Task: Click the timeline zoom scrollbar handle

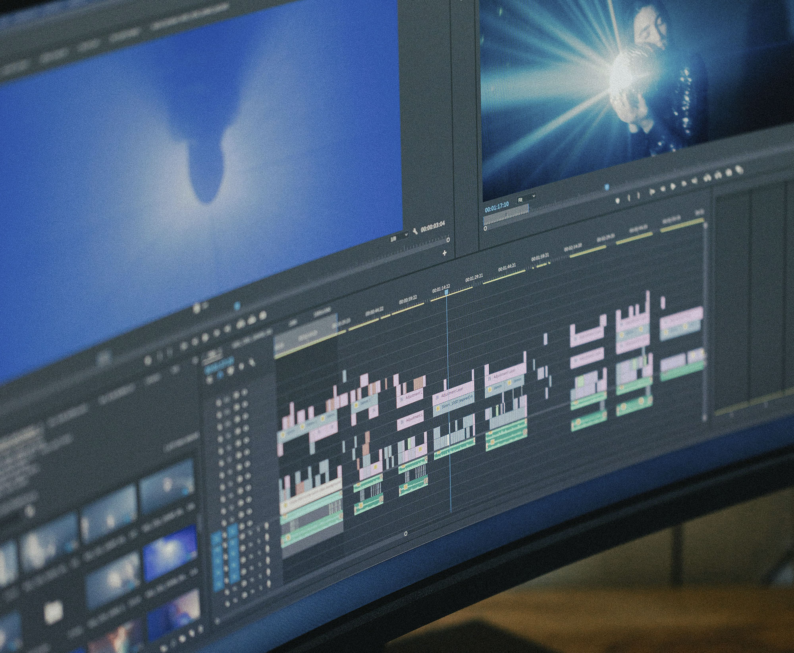Action: (405, 534)
